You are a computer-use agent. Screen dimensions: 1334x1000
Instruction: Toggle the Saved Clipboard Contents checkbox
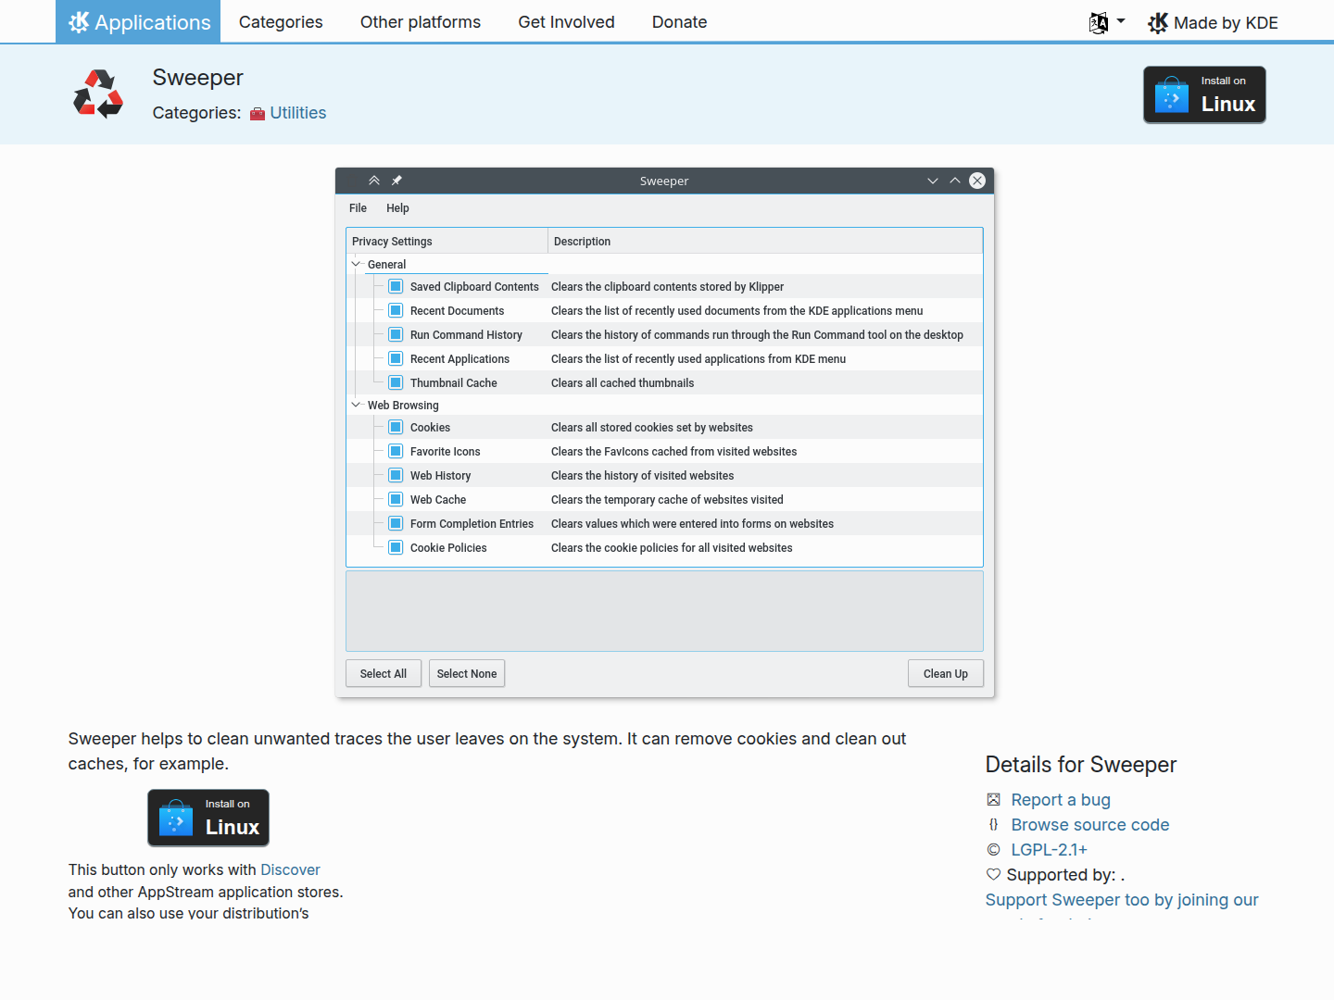[x=396, y=286]
